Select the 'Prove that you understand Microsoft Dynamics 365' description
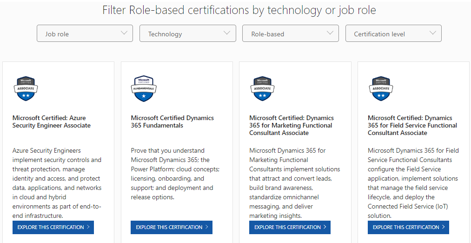This screenshot has width=471, height=243. point(175,174)
